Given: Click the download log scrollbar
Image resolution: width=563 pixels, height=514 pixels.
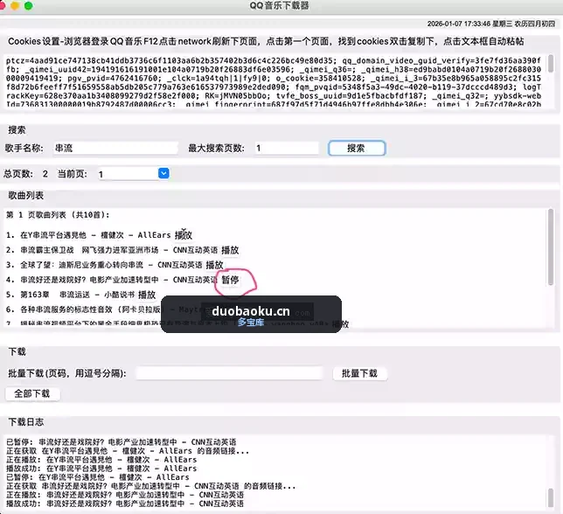Looking at the screenshot, I should [x=551, y=498].
